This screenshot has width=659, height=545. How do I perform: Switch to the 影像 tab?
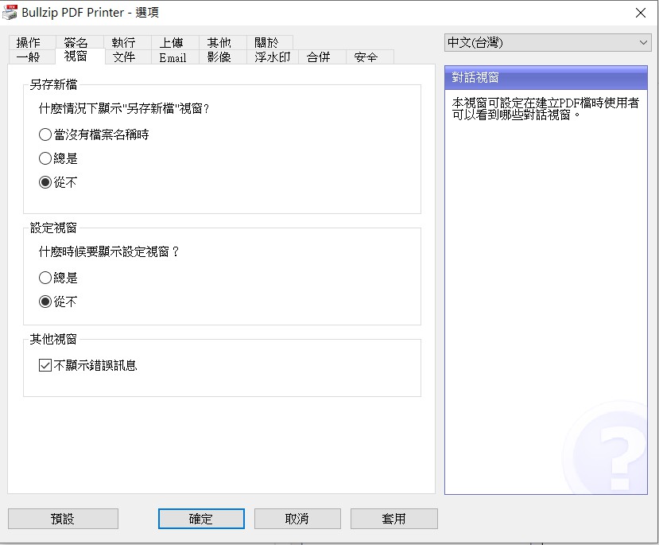[223, 56]
